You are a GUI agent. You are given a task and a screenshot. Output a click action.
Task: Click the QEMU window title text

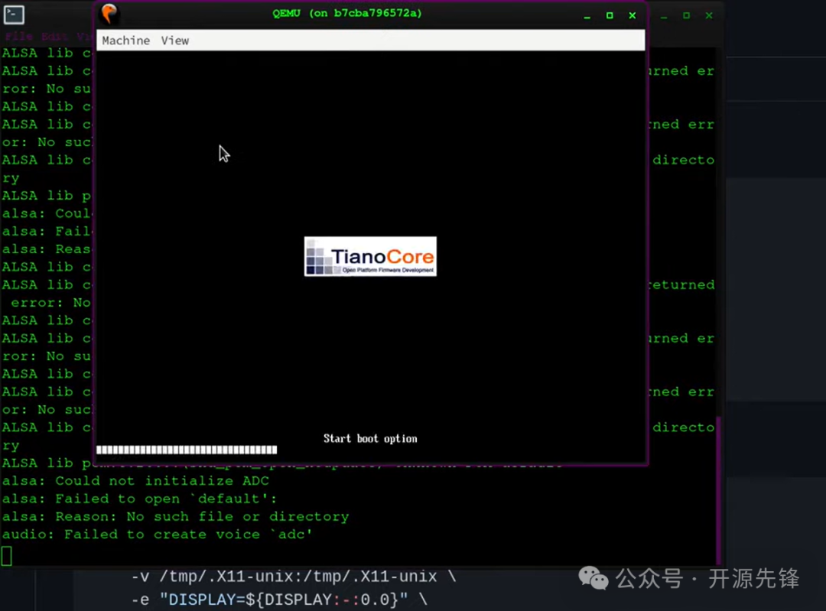click(x=347, y=13)
